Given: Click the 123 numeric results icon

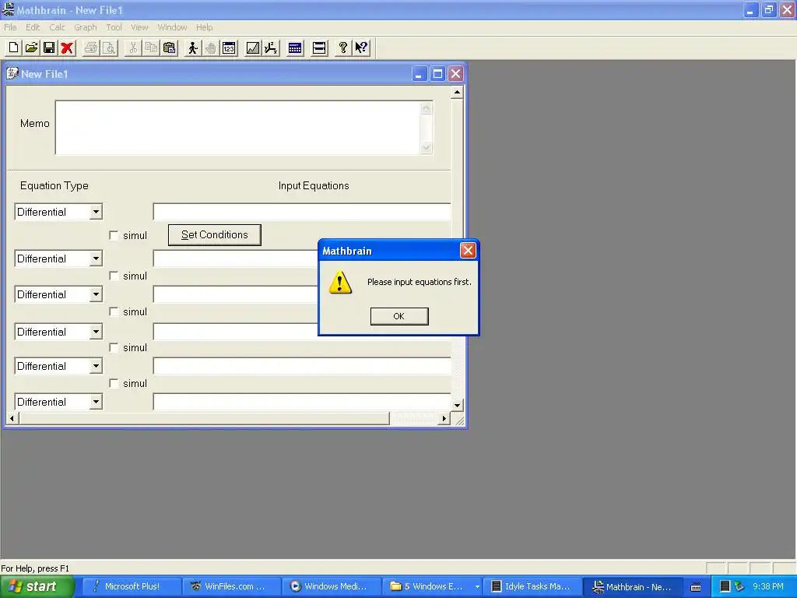Looking at the screenshot, I should pos(229,47).
